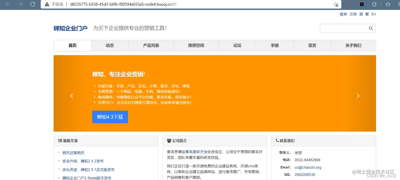Follow the 青岛易软天创 company link
Image resolution: width=400 pixels, height=180 pixels.
coord(196,152)
